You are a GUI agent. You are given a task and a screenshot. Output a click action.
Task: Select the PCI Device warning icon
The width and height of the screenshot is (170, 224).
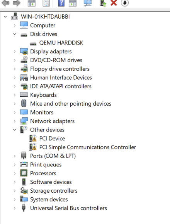click(33, 139)
